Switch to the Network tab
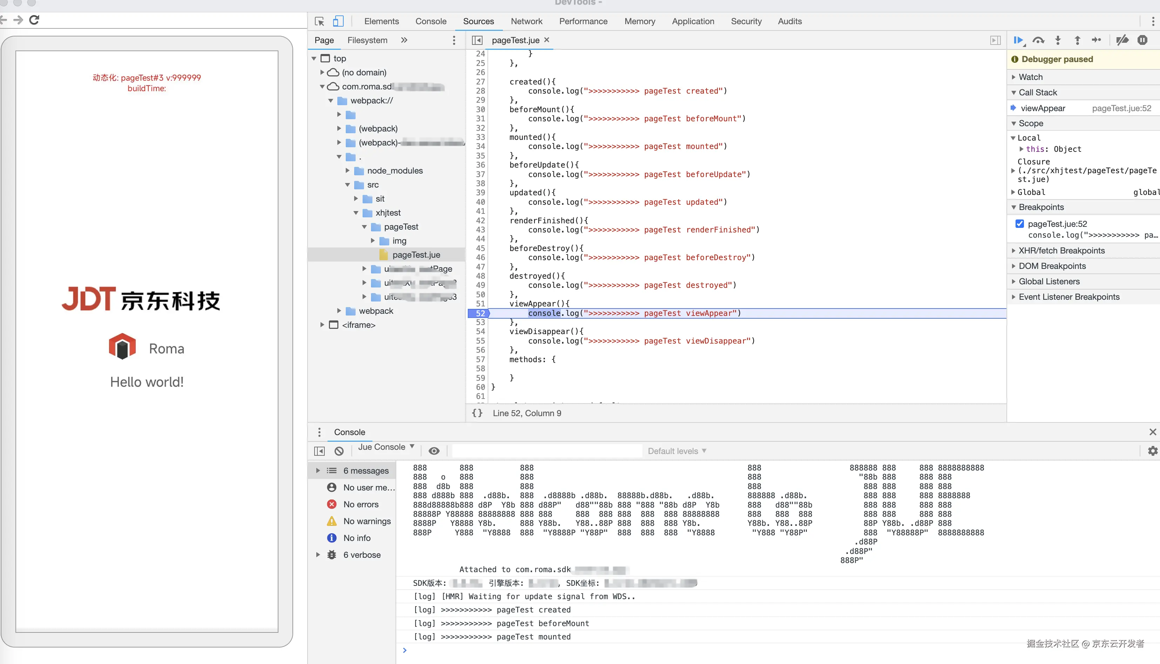This screenshot has width=1160, height=664. pos(526,21)
